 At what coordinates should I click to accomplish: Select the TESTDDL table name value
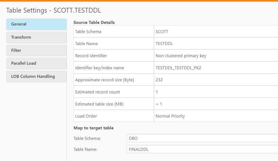coord(164,44)
